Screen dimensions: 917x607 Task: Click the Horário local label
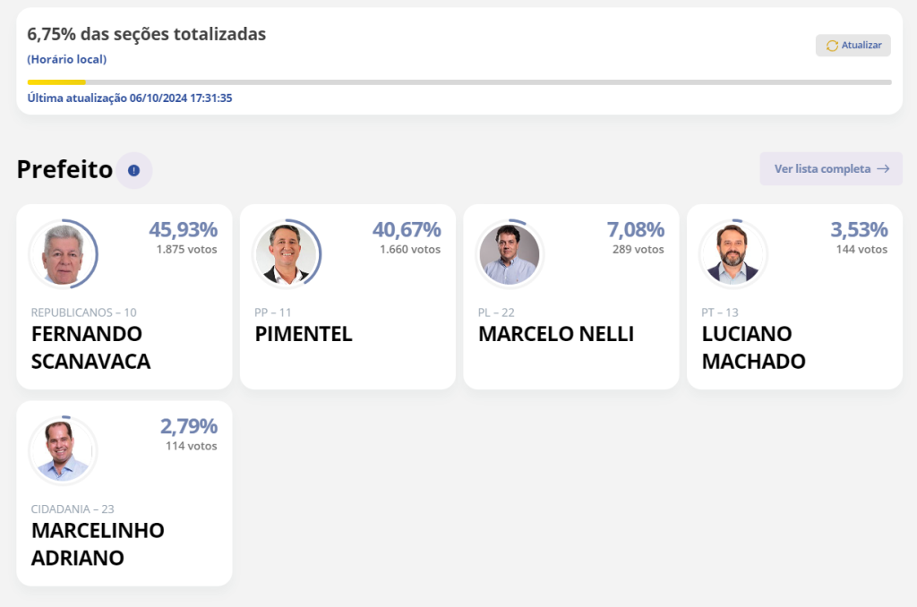67,59
